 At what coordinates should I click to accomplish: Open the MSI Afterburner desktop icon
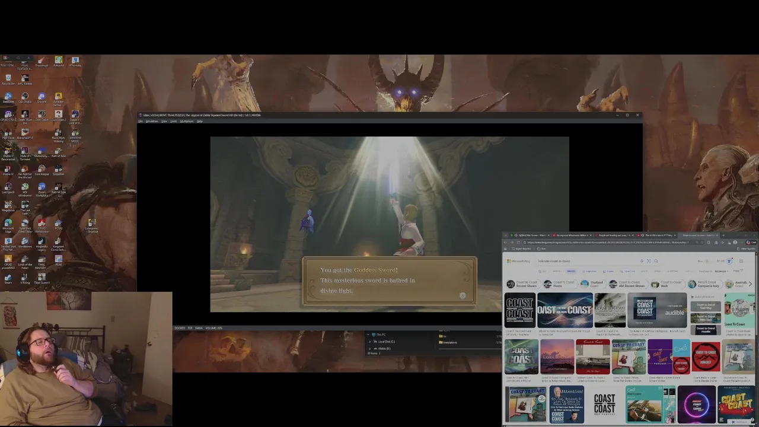(x=25, y=190)
